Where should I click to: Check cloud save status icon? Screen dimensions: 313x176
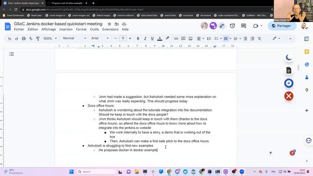(124, 24)
